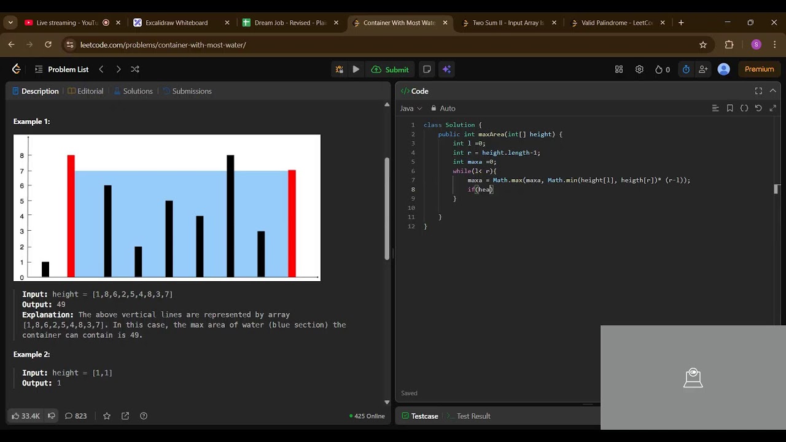Open the help question mark icon
This screenshot has width=786, height=442.
[x=144, y=416]
